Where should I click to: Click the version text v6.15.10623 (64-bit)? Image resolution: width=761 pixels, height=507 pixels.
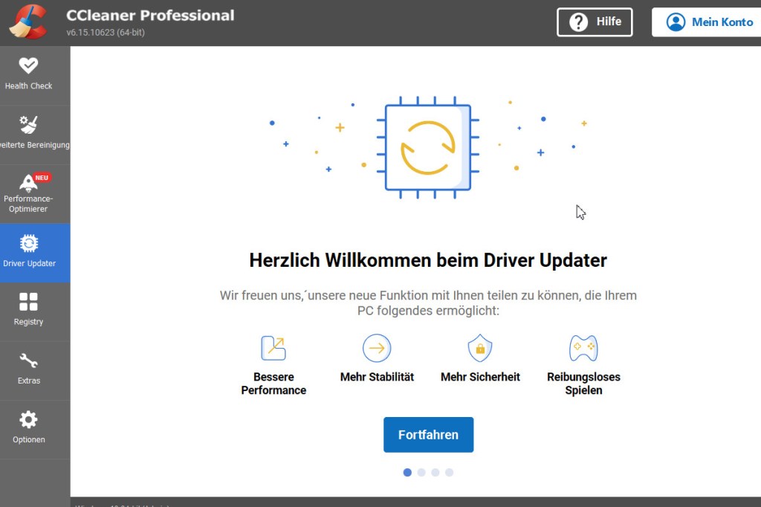(106, 33)
